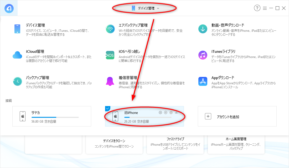
Task: Click アカウントを追加 label
Action: click(x=228, y=117)
